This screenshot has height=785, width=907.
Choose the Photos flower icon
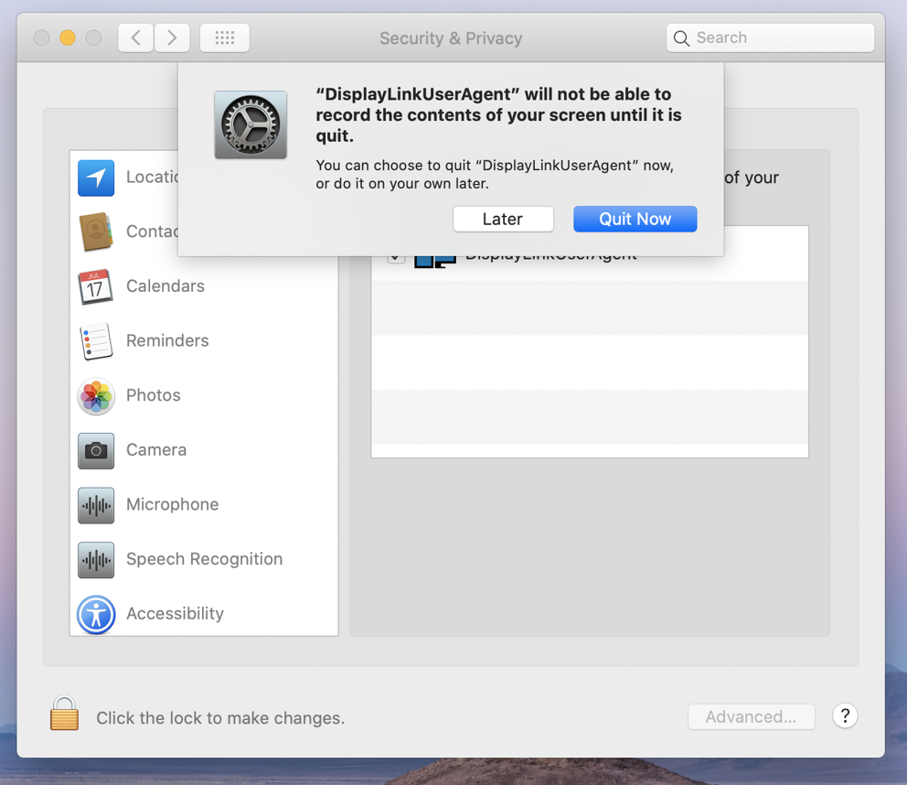(x=96, y=396)
